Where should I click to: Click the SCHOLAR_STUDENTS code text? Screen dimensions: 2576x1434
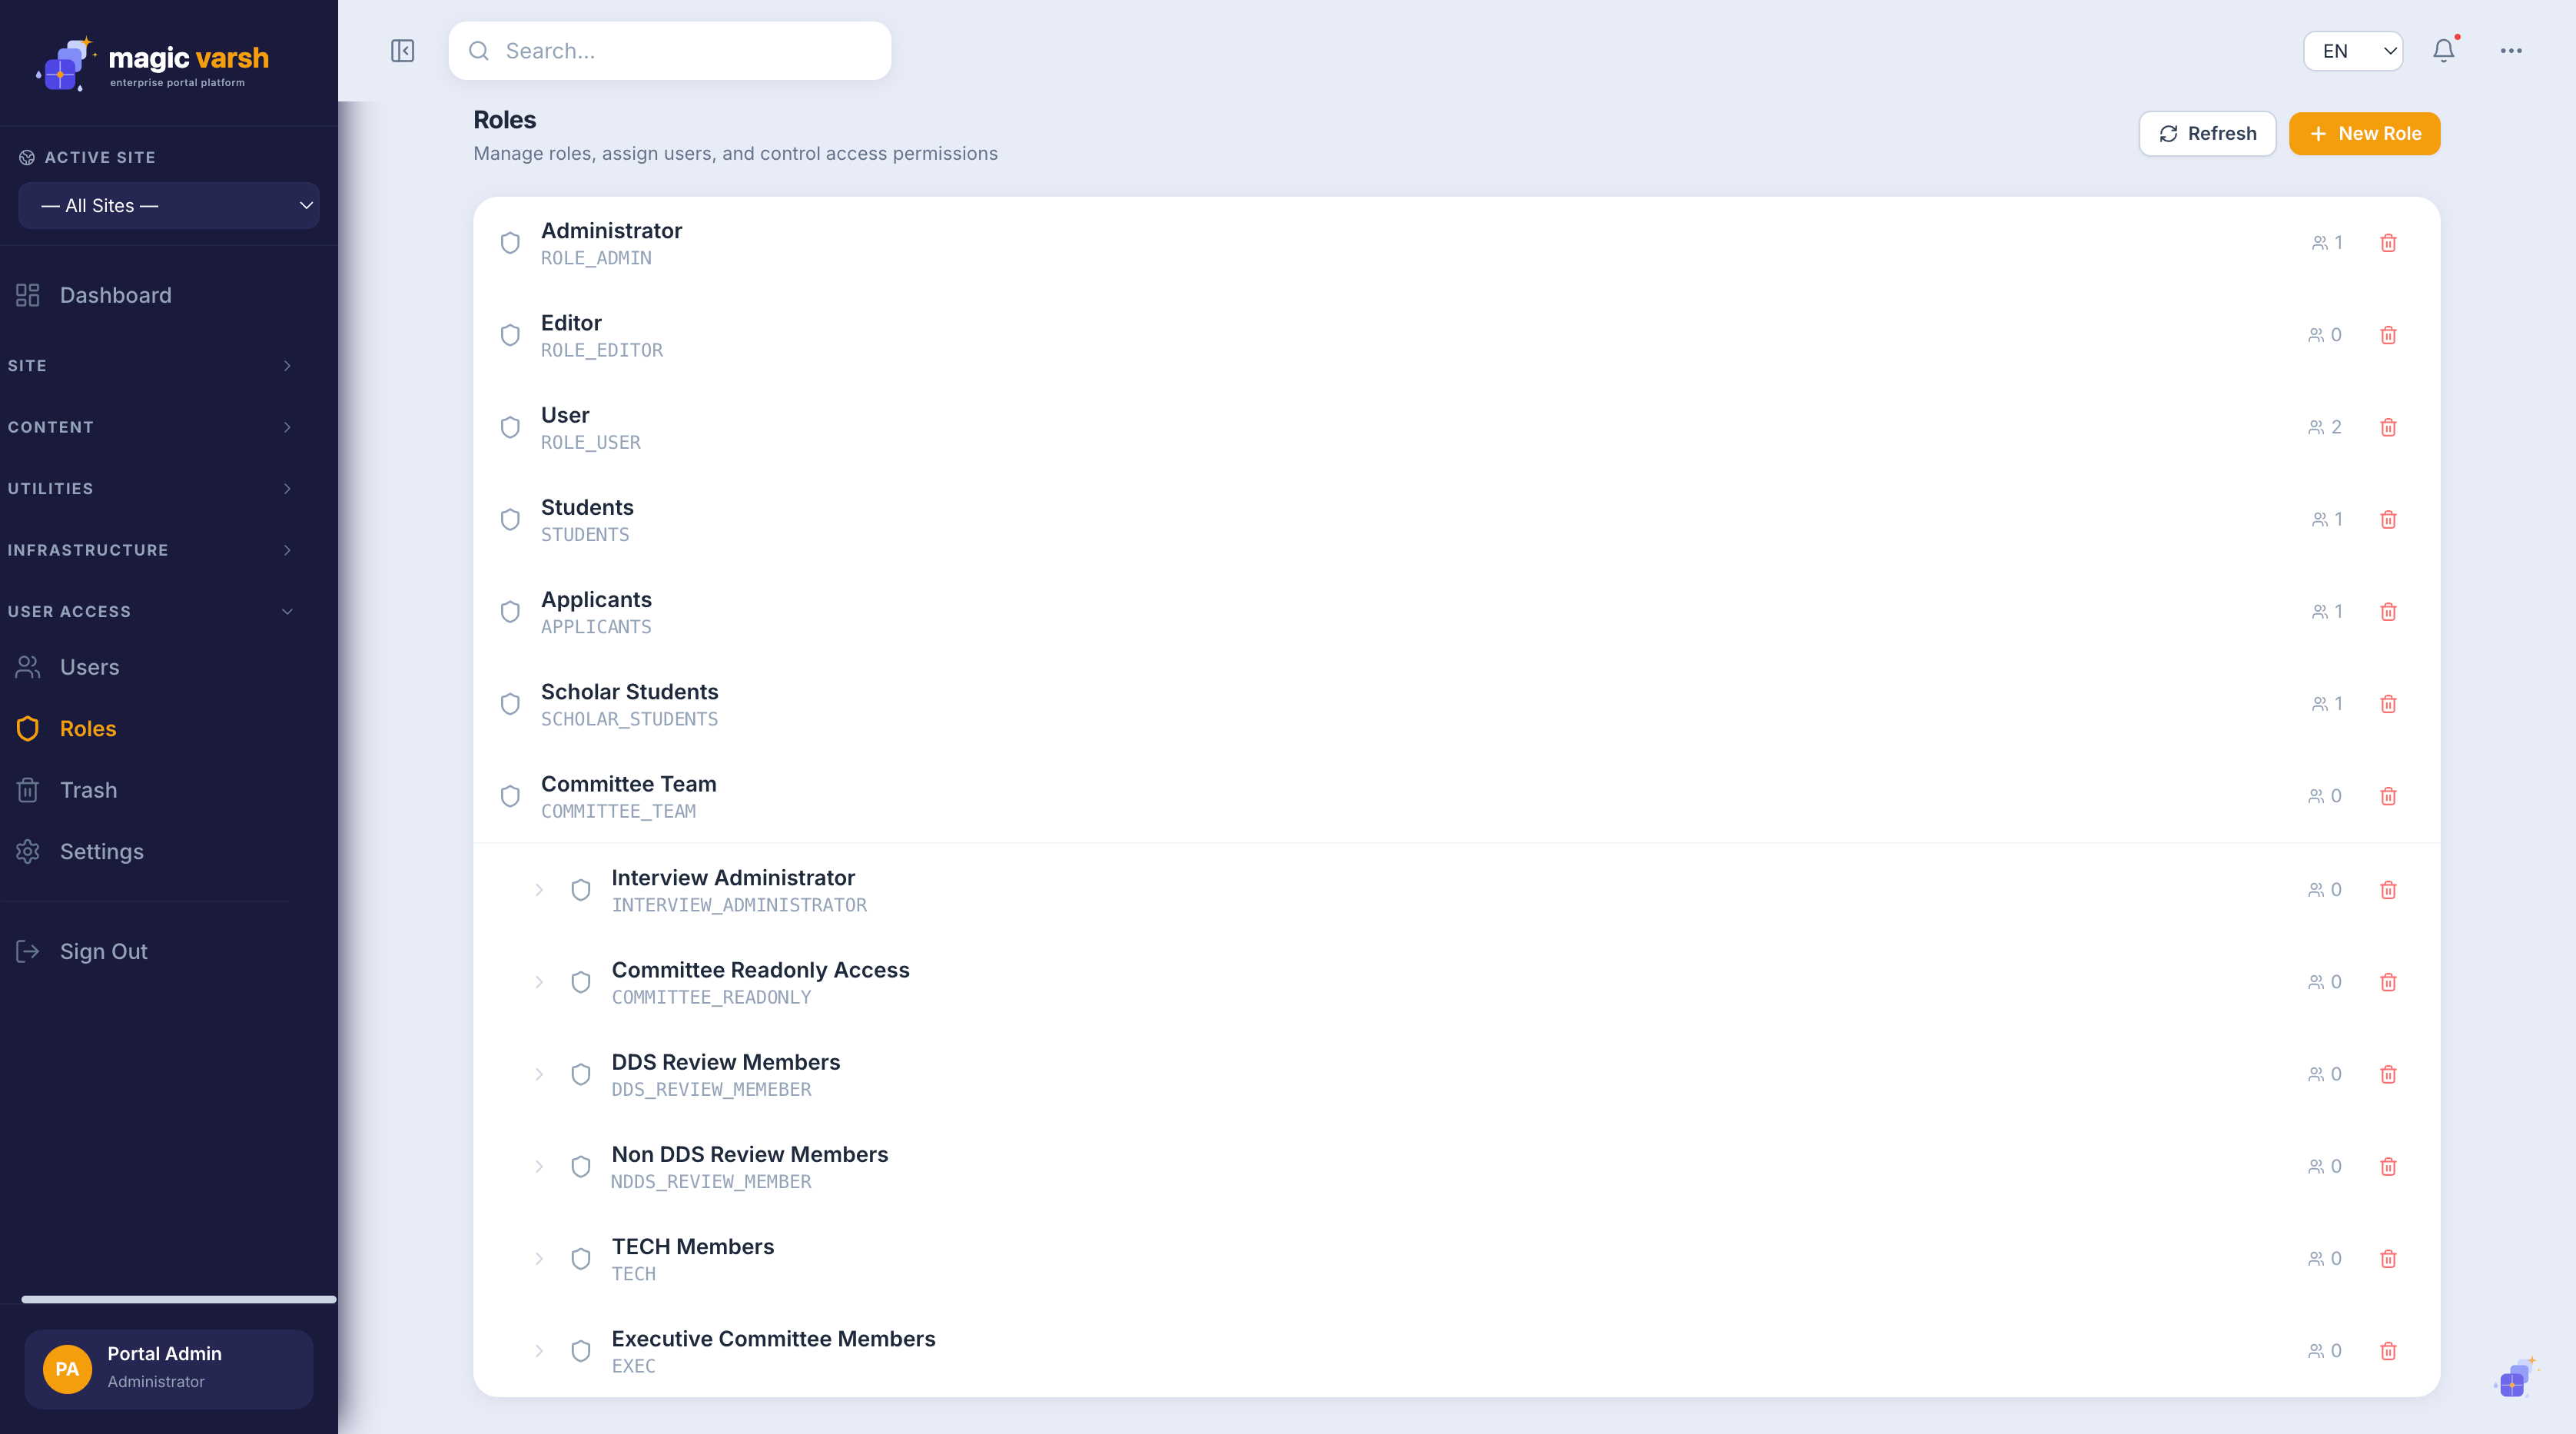point(629,719)
